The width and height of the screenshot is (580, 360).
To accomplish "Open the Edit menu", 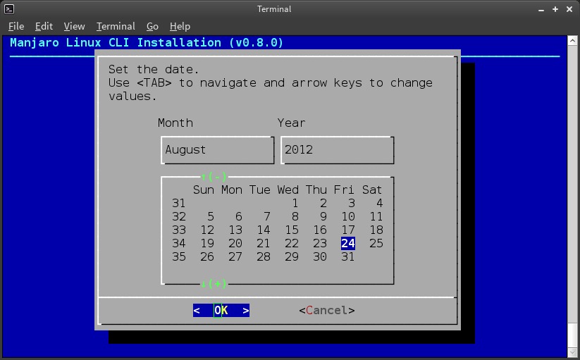I will 44,26.
